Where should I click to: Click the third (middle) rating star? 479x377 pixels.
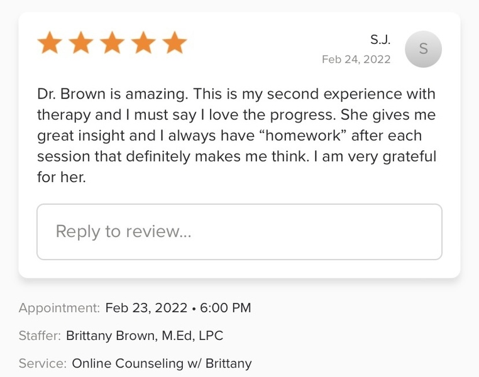113,44
